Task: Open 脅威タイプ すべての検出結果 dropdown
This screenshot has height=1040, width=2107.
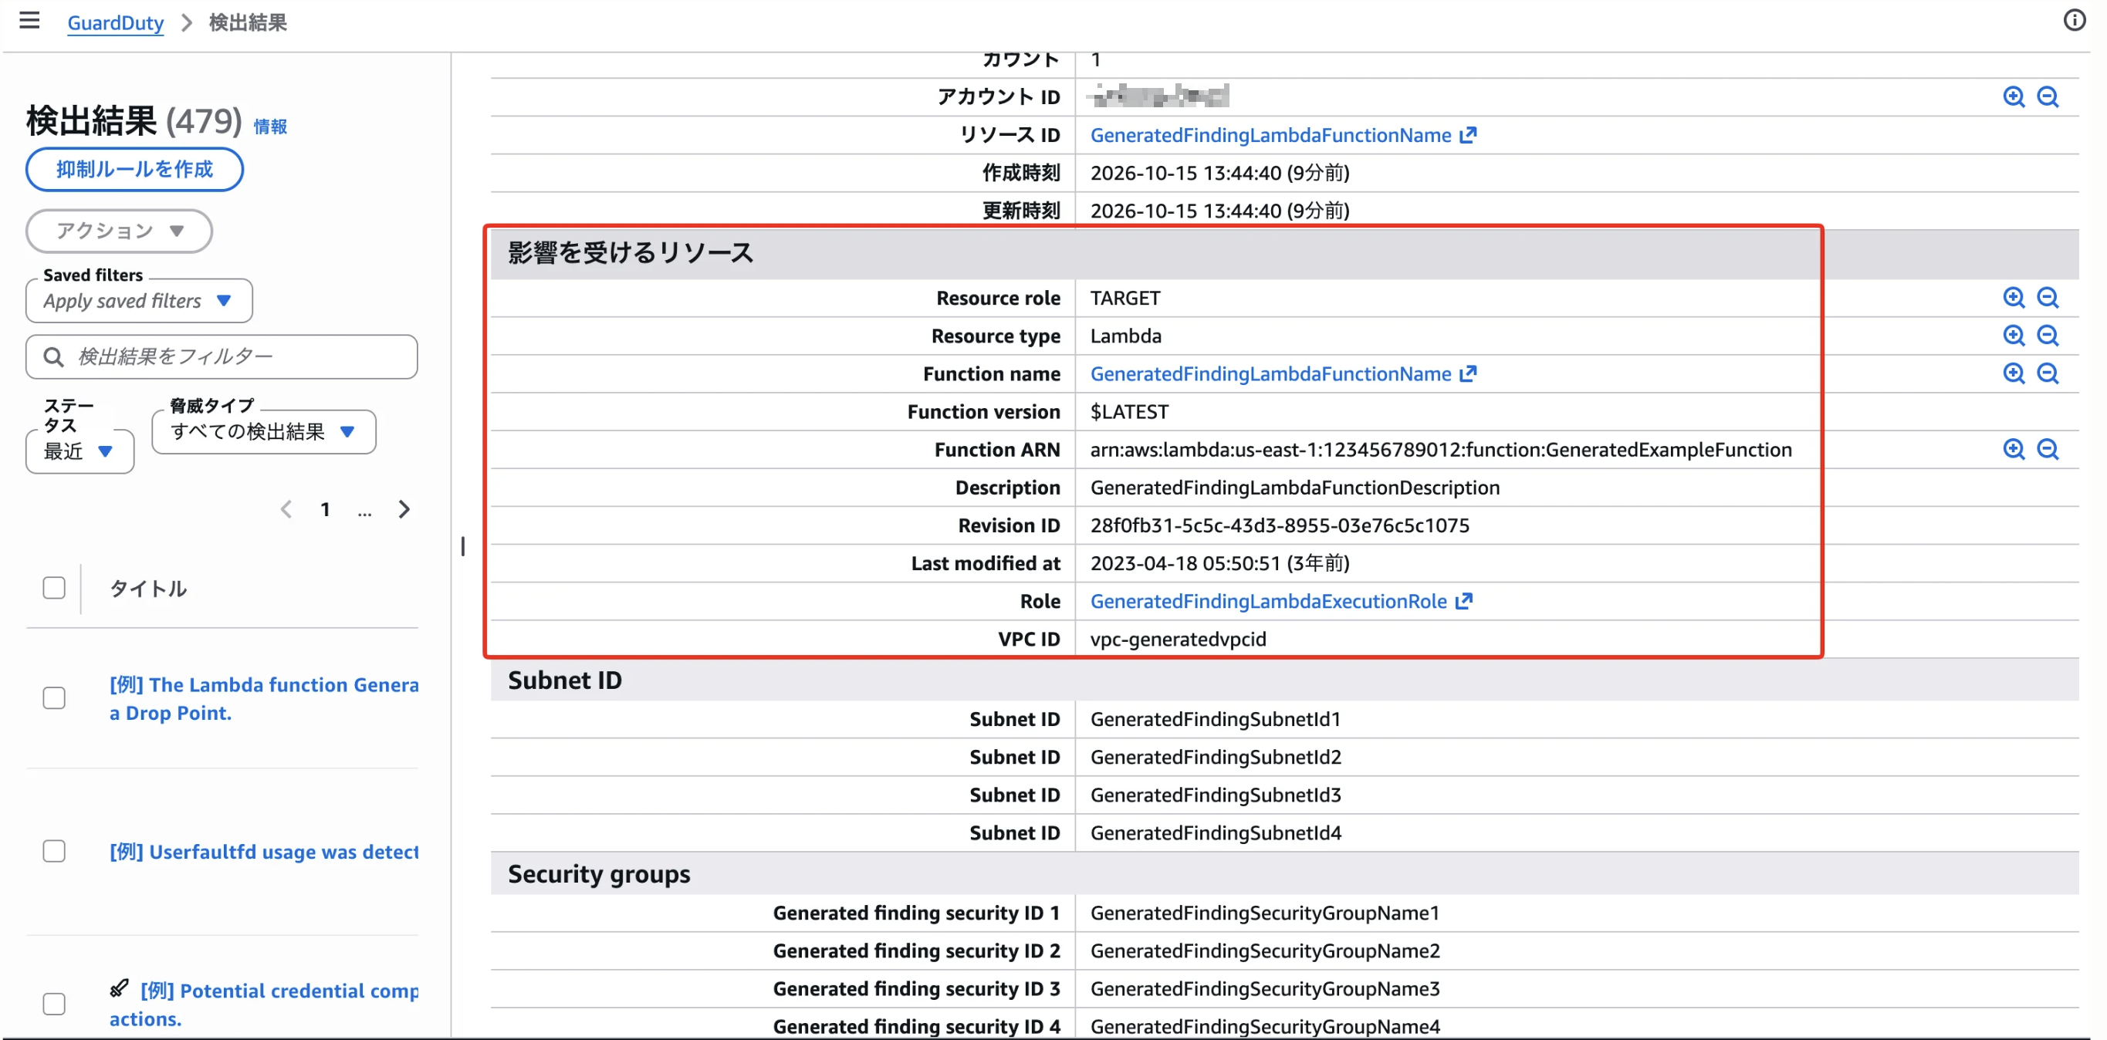Action: click(x=263, y=432)
